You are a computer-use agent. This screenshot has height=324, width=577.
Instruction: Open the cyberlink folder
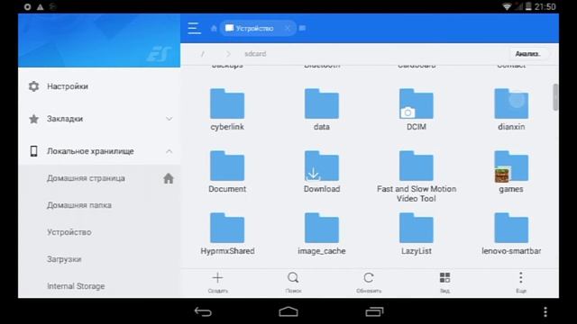click(227, 110)
